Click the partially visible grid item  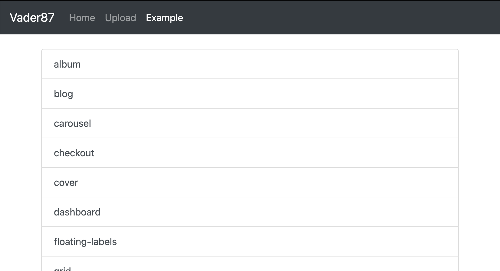[250, 264]
